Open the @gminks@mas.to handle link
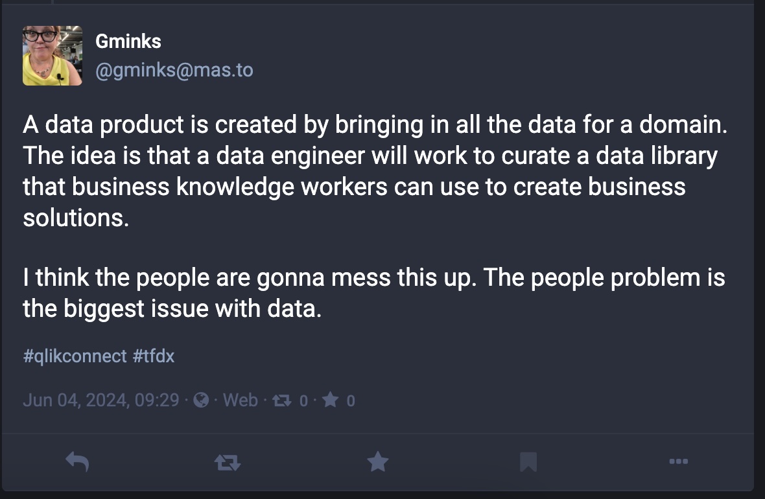 pyautogui.click(x=174, y=70)
